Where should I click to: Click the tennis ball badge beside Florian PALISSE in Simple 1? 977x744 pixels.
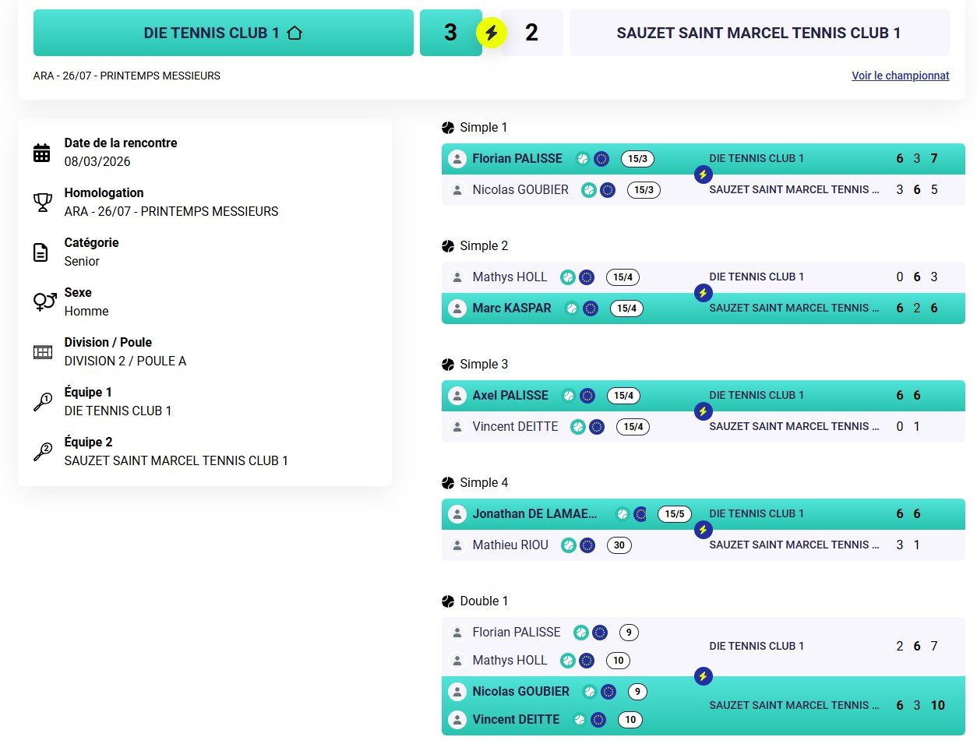click(582, 159)
